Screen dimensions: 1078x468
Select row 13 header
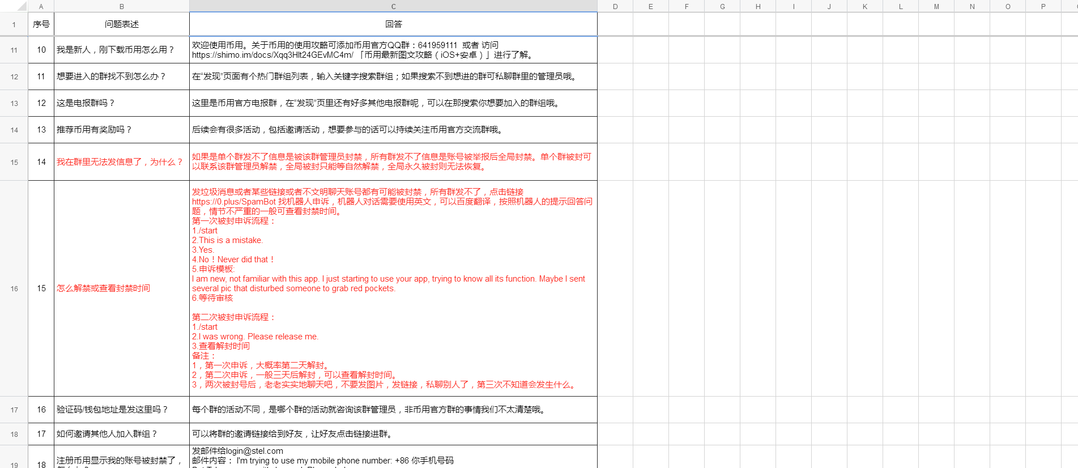coord(14,103)
